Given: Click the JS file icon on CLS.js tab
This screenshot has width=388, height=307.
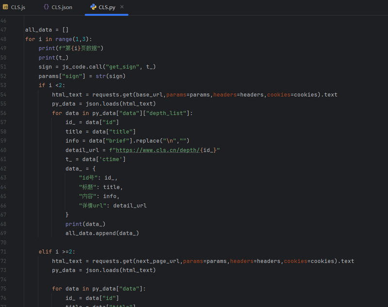Looking at the screenshot, I should click(5, 7).
